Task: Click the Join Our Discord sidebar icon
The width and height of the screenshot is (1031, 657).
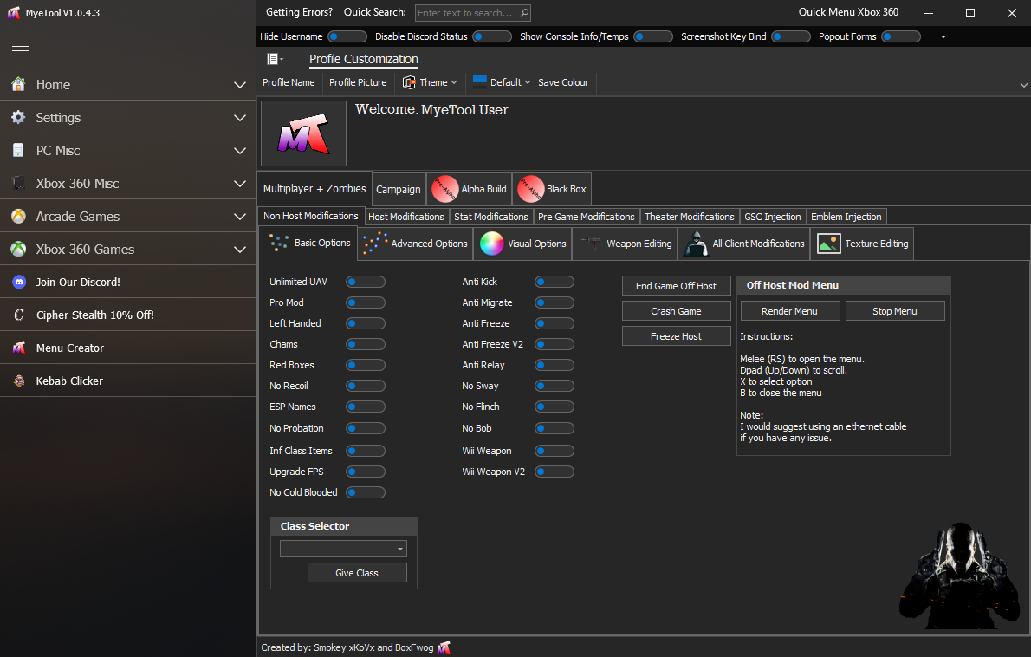Action: (19, 281)
